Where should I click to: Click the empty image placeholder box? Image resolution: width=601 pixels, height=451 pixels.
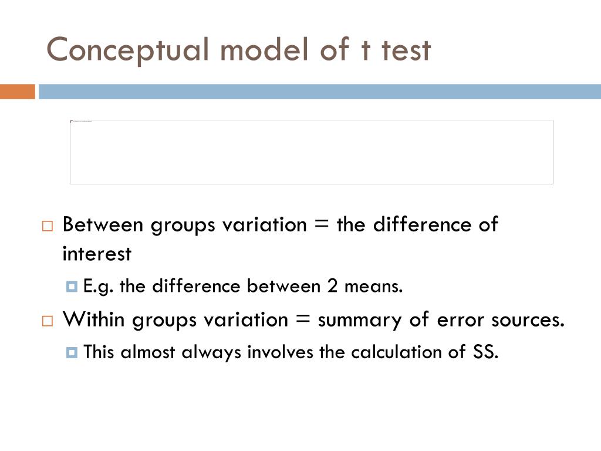click(312, 152)
